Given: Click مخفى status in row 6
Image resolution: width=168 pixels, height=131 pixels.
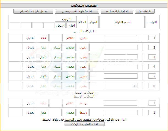Looking at the screenshot, I should [x=70, y=86].
